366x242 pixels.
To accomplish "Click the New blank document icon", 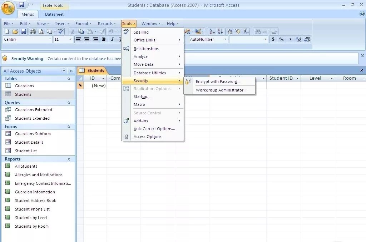I will pyautogui.click(x=7, y=31).
